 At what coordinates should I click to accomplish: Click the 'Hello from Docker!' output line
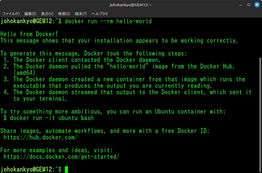pyautogui.click(x=29, y=34)
